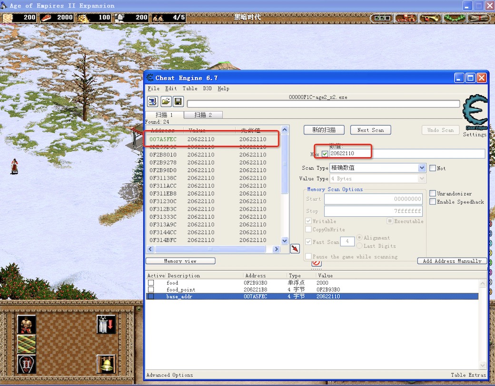Open the game menu scroll icon
495x386 pixels.
click(479, 18)
